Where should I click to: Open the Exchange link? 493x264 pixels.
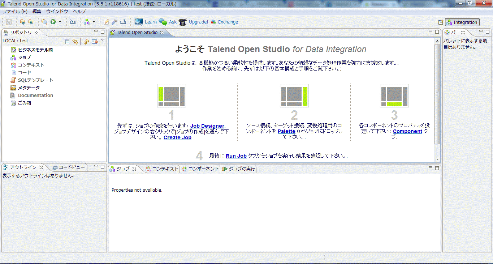point(228,22)
